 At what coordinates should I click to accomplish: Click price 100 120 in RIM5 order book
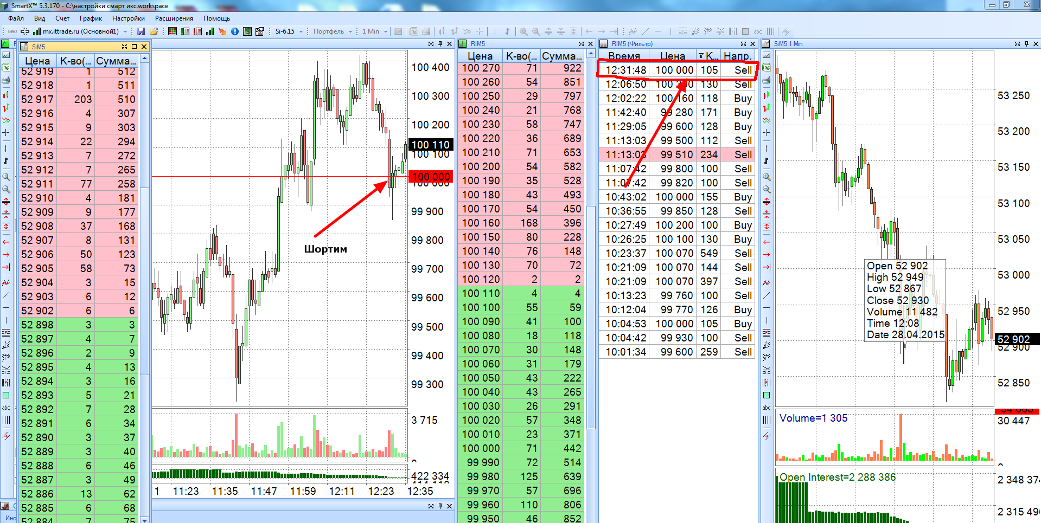[481, 279]
